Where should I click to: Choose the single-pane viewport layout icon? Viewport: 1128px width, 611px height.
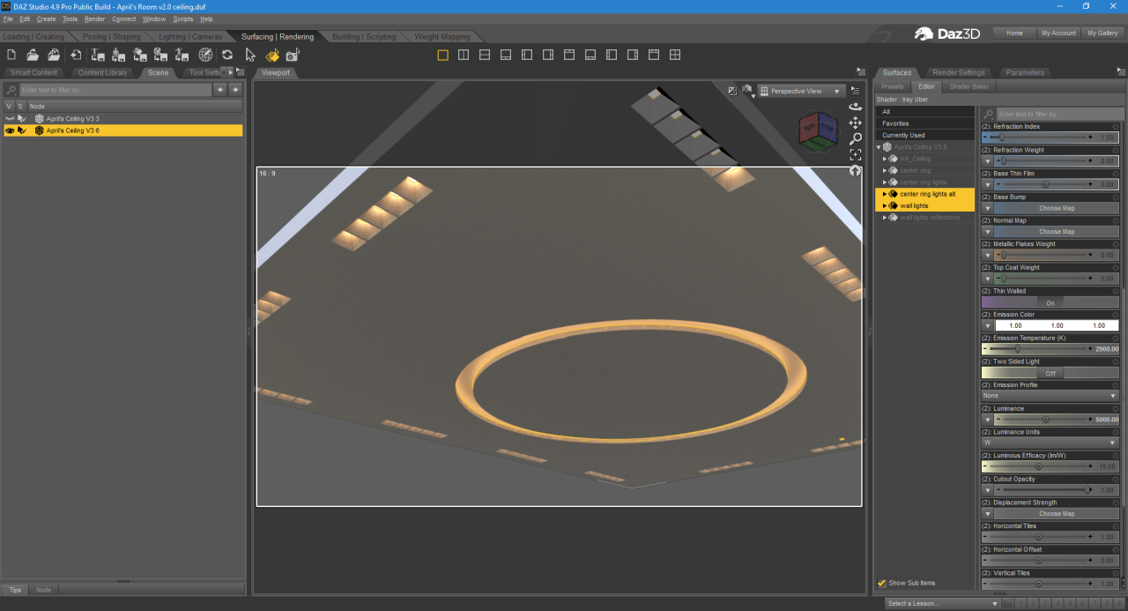point(442,55)
